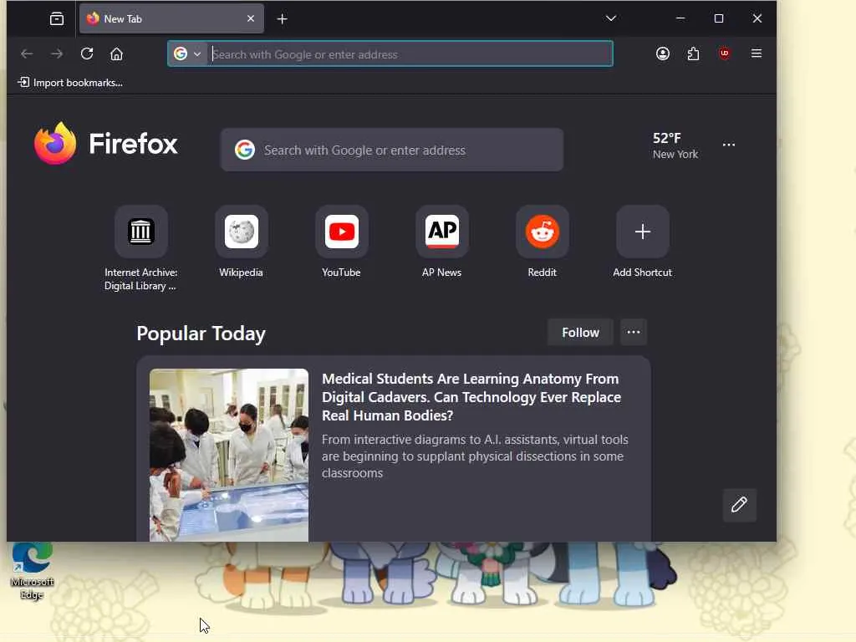Click the pencil customize new tab button
Screen dimensions: 856x642
739,505
